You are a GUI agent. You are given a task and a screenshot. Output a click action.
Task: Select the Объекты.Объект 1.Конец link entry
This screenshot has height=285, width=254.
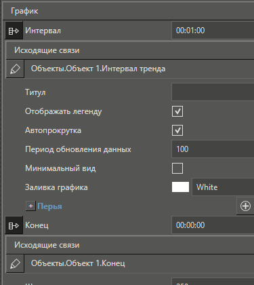pyautogui.click(x=139, y=263)
